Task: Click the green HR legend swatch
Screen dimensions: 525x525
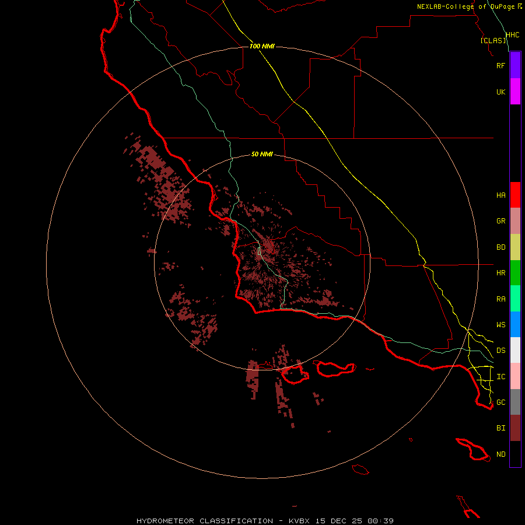Action: coord(515,272)
